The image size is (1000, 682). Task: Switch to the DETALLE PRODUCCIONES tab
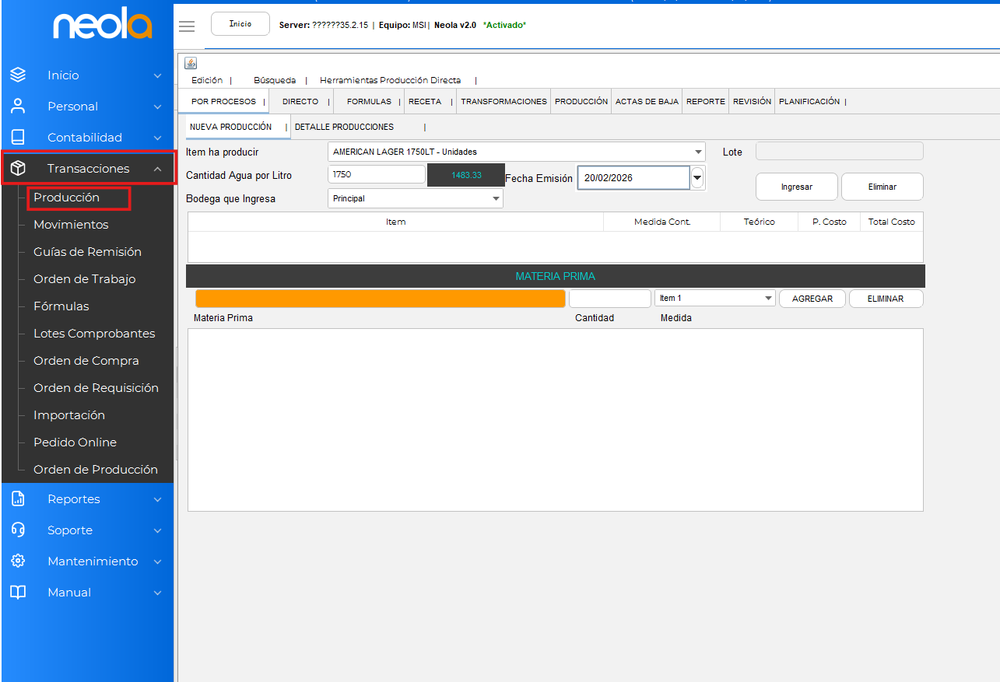pyautogui.click(x=344, y=127)
